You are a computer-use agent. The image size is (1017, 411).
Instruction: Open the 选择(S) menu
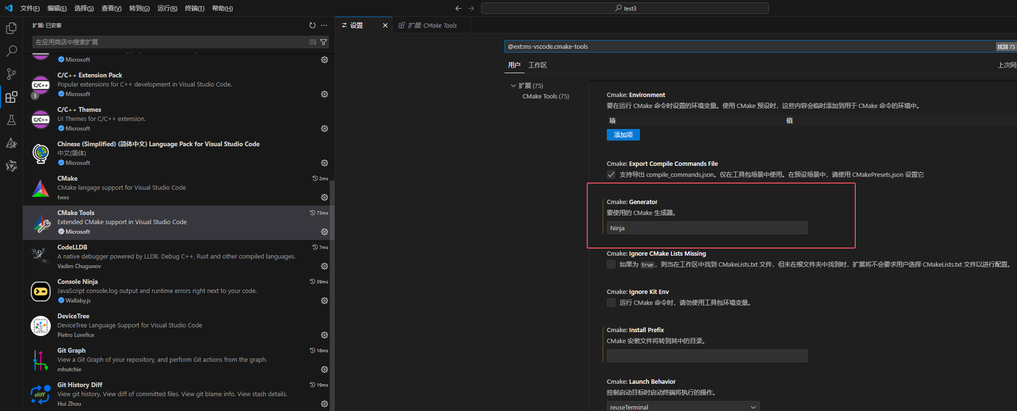[84, 8]
